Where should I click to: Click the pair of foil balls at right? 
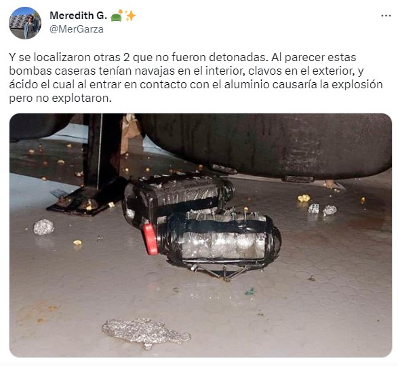(322, 209)
